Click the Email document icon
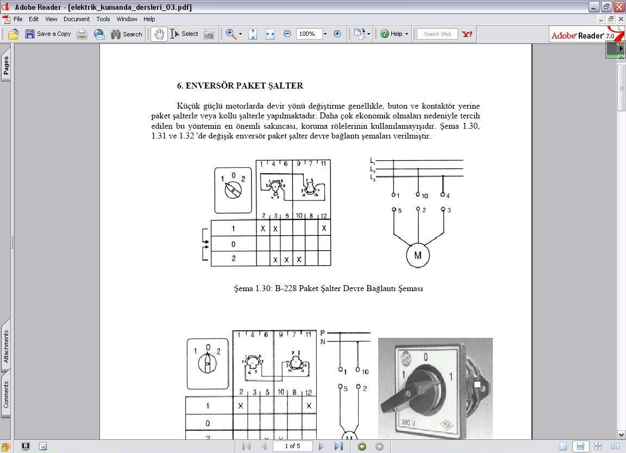 [x=99, y=34]
